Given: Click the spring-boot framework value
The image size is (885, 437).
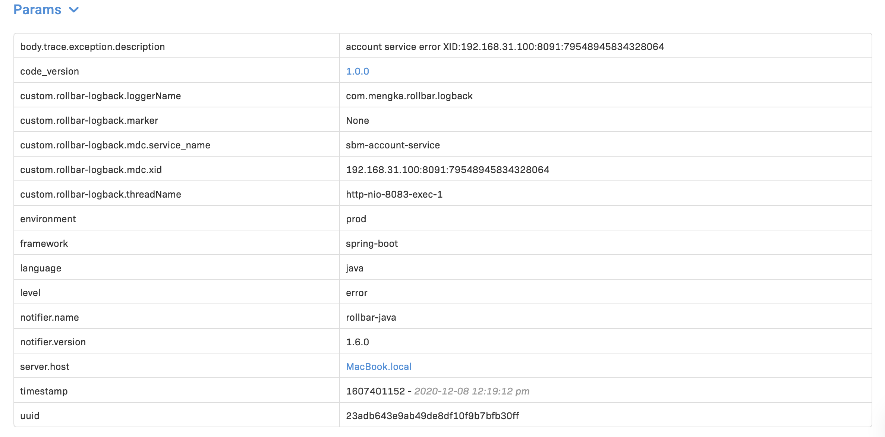Looking at the screenshot, I should pos(372,243).
